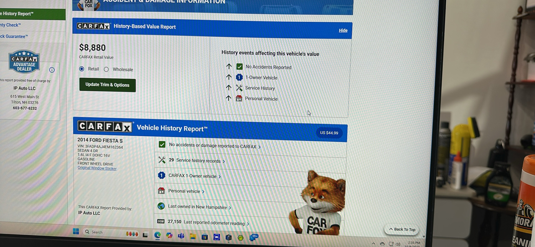Viewport: 535px width, 247px height.
Task: Click the info icon beside Advantage Dealer badge
Action: coord(52,70)
